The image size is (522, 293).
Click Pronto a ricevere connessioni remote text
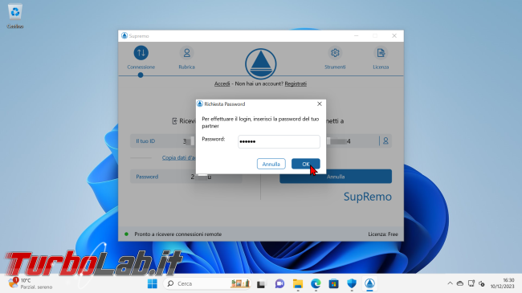coord(177,234)
